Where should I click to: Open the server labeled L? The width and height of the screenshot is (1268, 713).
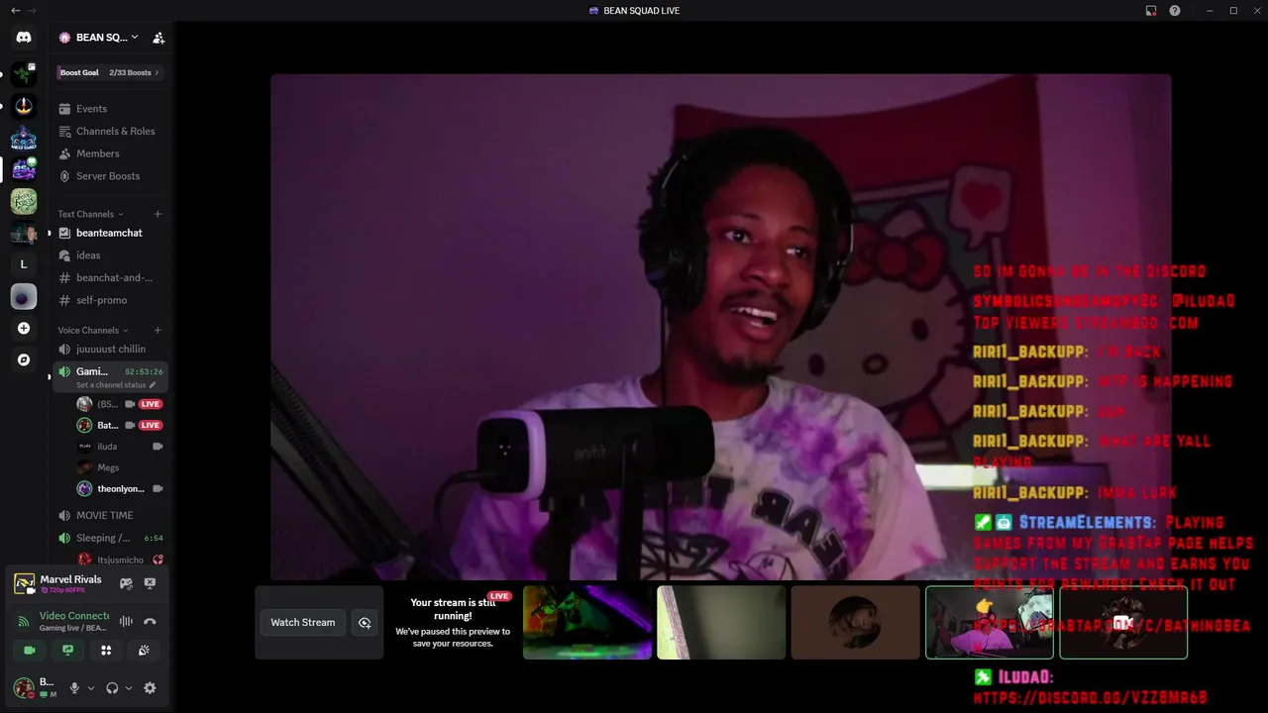coord(24,264)
